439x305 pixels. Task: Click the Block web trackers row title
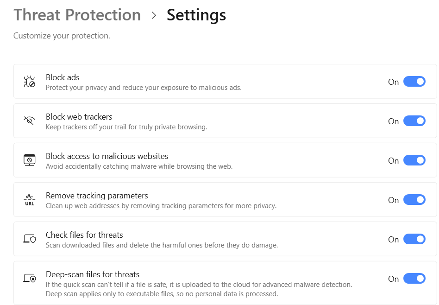pos(79,117)
